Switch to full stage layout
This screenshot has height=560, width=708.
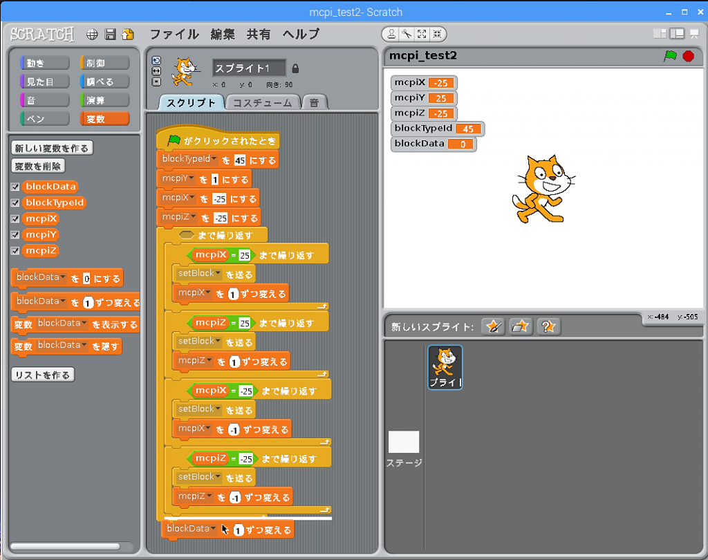677,34
